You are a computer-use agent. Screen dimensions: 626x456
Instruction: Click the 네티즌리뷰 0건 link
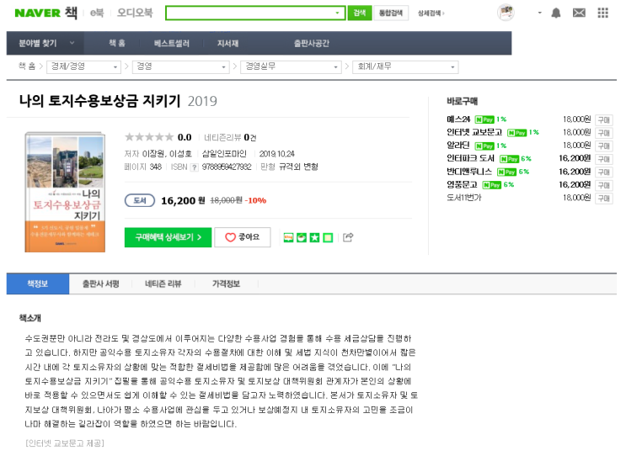coord(230,137)
